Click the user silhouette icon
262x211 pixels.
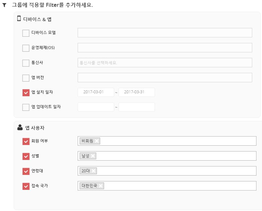tap(20, 127)
